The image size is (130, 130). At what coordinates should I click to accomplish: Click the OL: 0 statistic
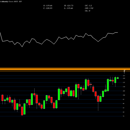[88, 11]
